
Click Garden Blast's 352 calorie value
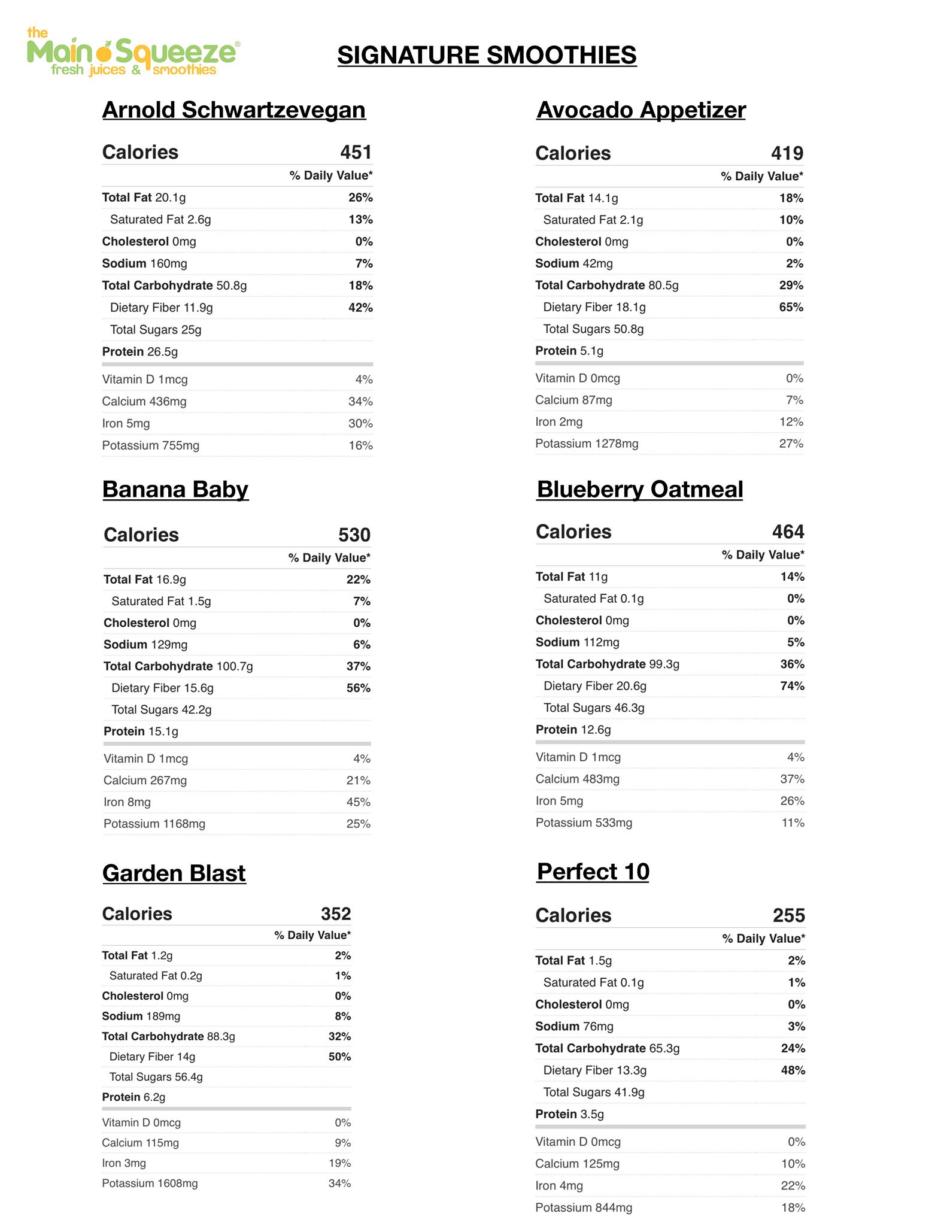point(336,914)
